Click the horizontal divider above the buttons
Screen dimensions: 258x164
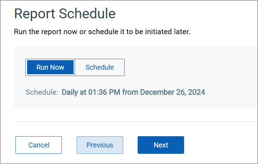click(135, 121)
